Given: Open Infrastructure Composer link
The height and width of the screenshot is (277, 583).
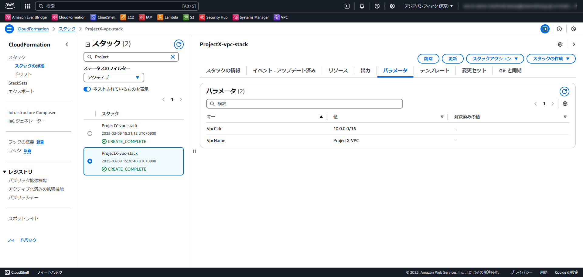Looking at the screenshot, I should coord(32,113).
